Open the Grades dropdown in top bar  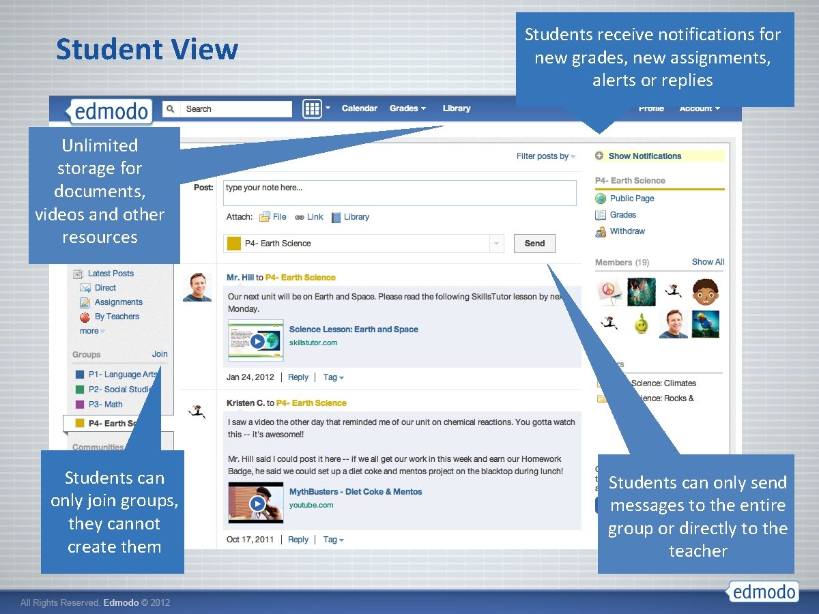click(x=407, y=108)
